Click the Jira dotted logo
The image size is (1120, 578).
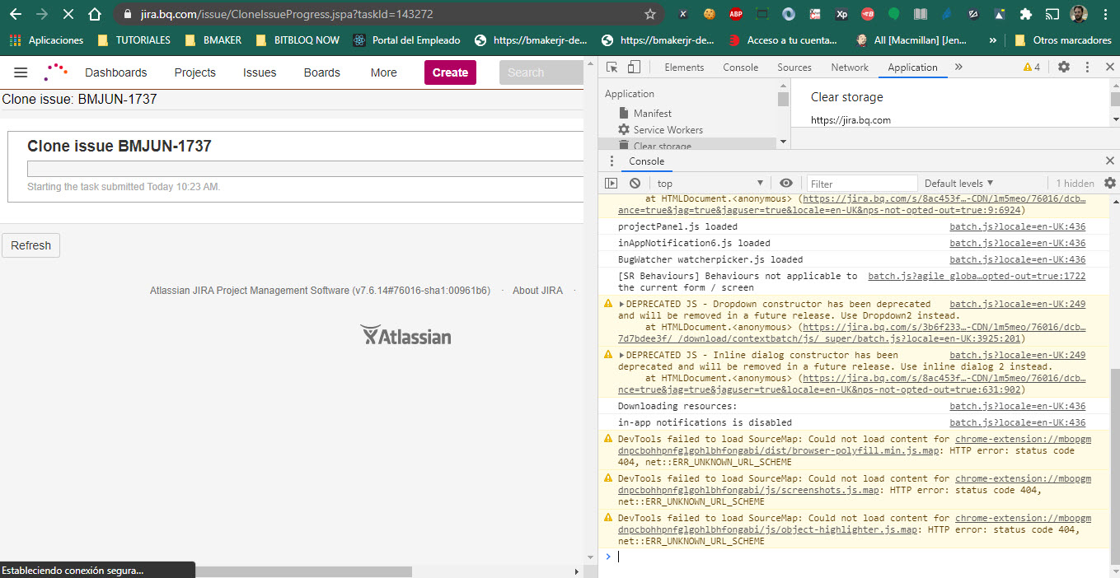tap(56, 72)
